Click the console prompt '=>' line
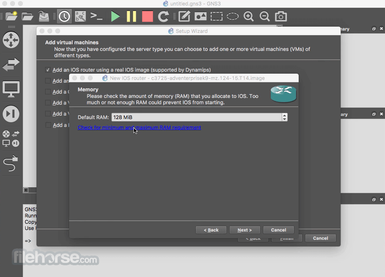The image size is (385, 277). coord(28,241)
